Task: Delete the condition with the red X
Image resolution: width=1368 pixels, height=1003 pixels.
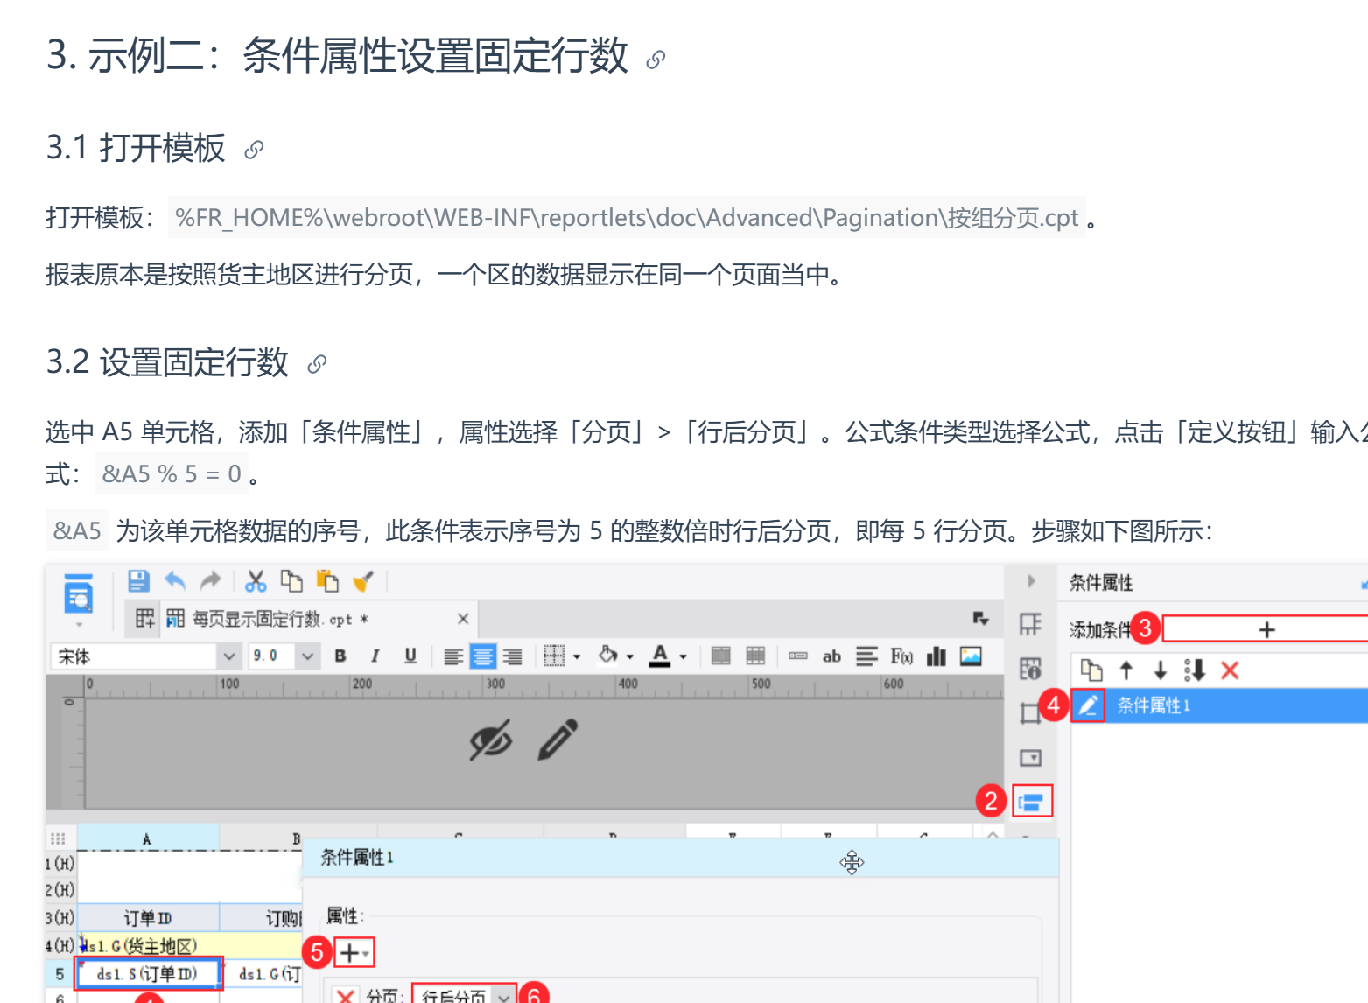Action: coord(1230,670)
